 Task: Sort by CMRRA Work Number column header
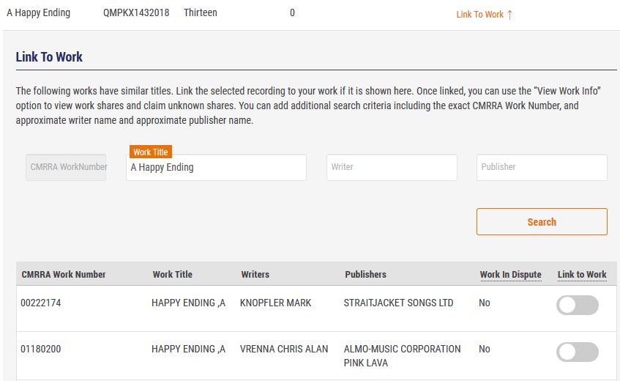(64, 275)
